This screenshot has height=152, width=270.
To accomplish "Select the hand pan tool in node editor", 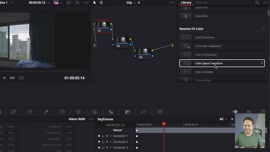I will pos(101,3).
